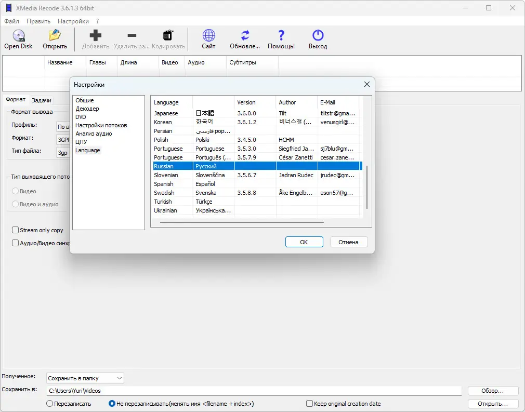Select Настройки потоков in settings list
This screenshot has height=412, width=525.
pyautogui.click(x=101, y=125)
